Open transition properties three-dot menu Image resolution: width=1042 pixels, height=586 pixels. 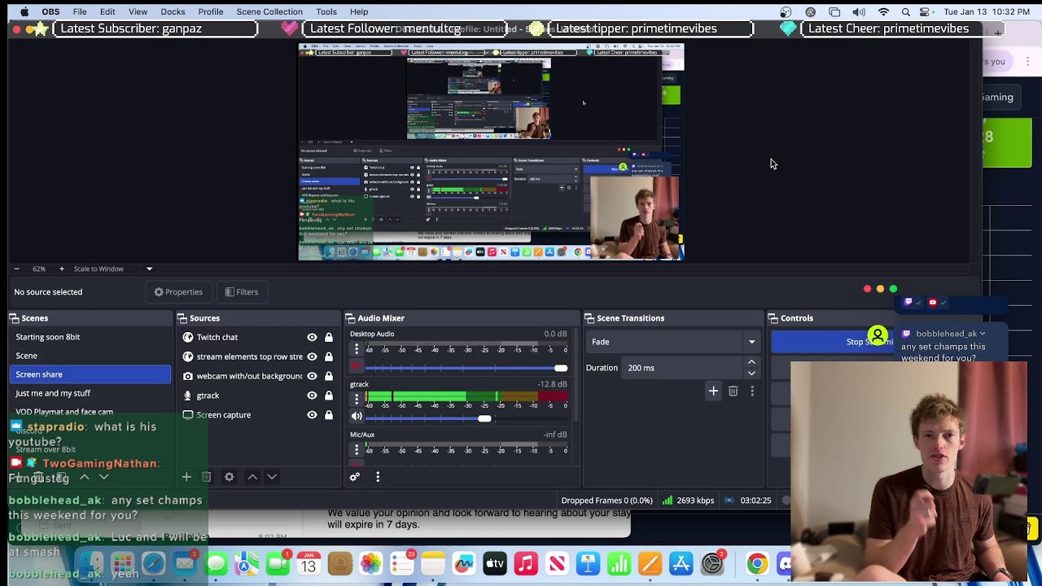pyautogui.click(x=752, y=391)
